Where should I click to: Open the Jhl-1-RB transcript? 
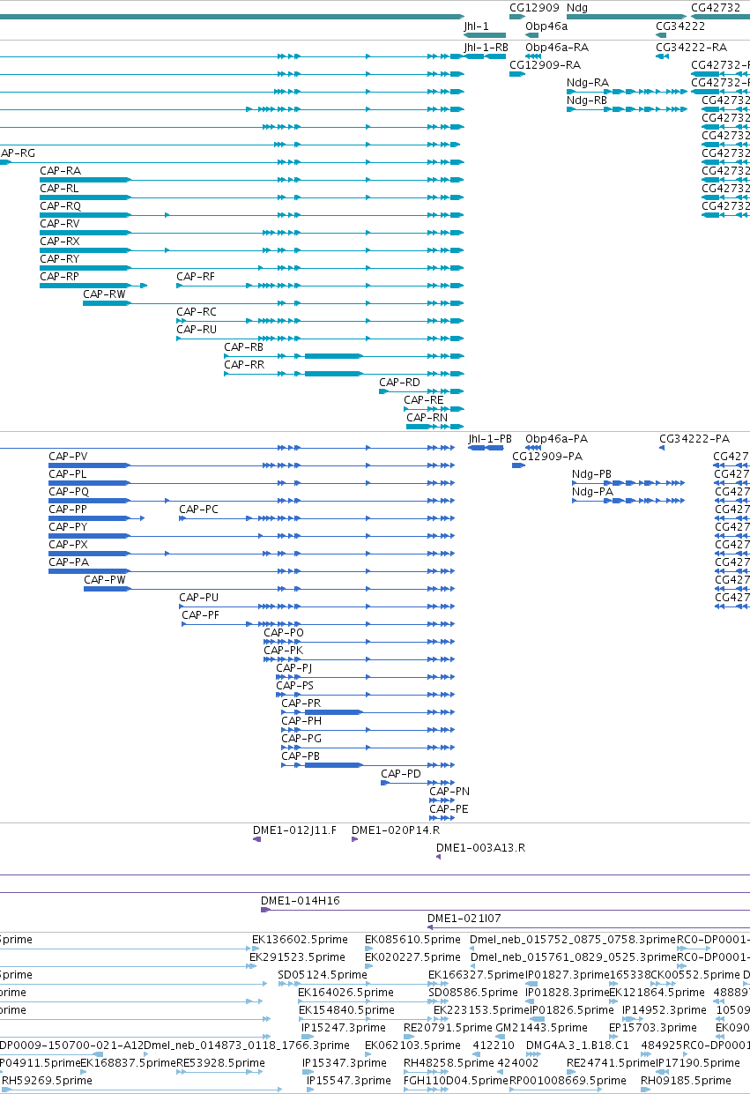point(486,48)
